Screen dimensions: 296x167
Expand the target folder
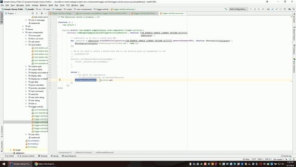coord(11,150)
